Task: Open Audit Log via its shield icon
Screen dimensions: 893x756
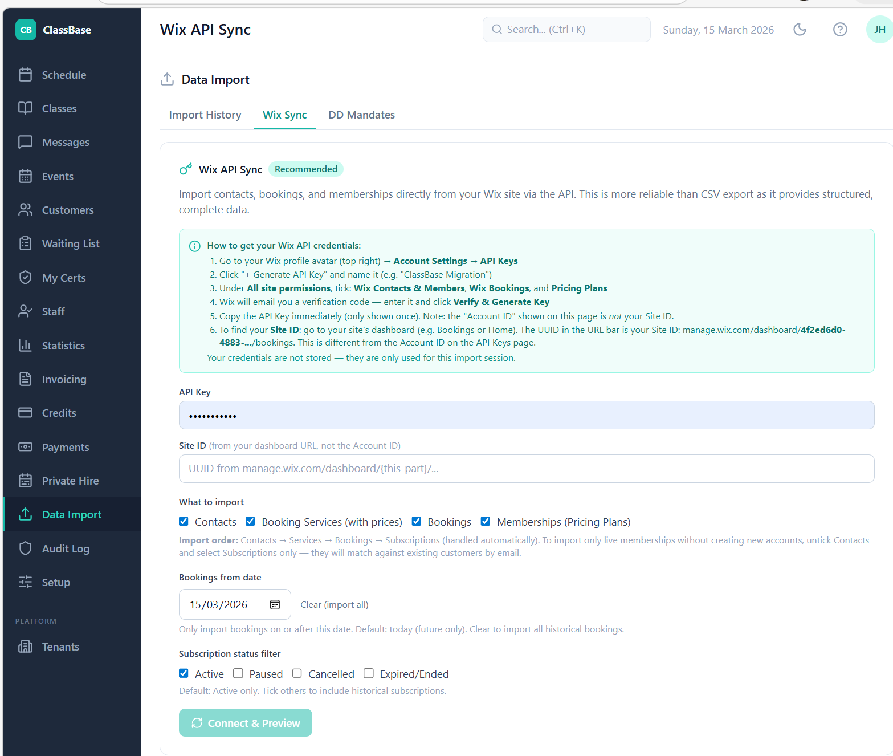Action: tap(25, 548)
